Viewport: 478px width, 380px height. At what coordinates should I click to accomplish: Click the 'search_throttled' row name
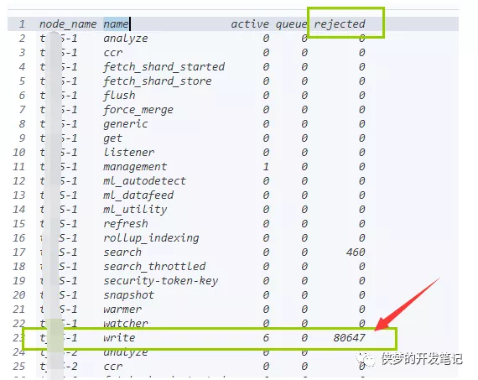pos(154,267)
